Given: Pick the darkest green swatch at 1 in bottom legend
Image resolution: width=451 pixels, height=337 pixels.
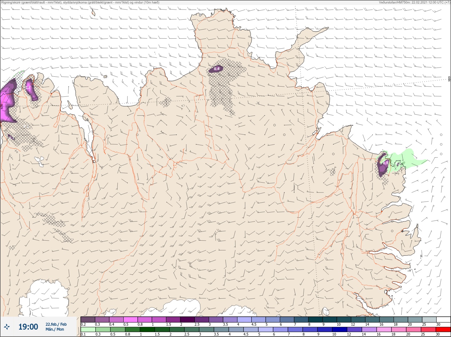Looking at the screenshot, I should [x=147, y=330].
